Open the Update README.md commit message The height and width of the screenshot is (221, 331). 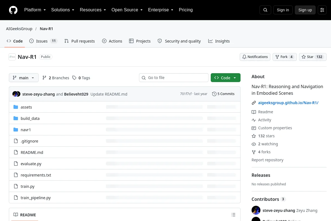click(109, 94)
